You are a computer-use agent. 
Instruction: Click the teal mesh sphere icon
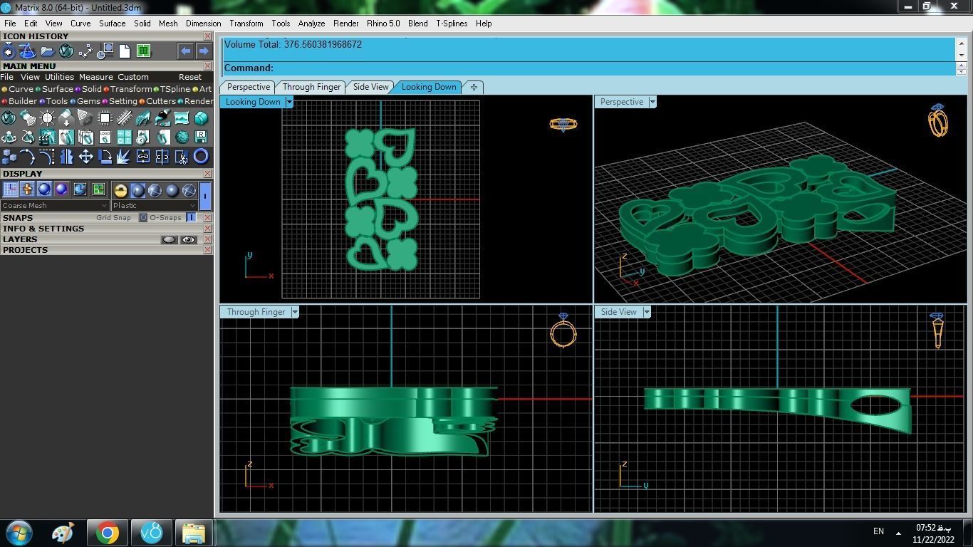click(x=182, y=137)
